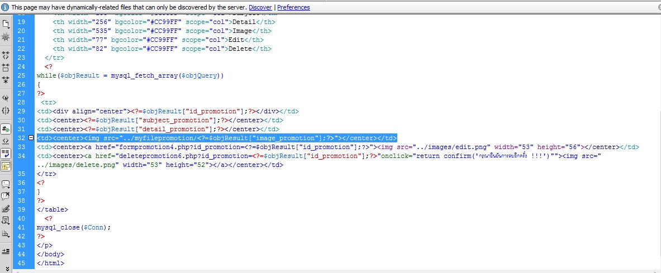Click the info icon in notification bar
The image size is (661, 273).
pyautogui.click(x=5, y=7)
